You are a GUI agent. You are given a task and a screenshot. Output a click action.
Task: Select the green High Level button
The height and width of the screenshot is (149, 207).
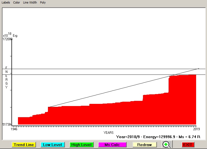click(x=81, y=145)
